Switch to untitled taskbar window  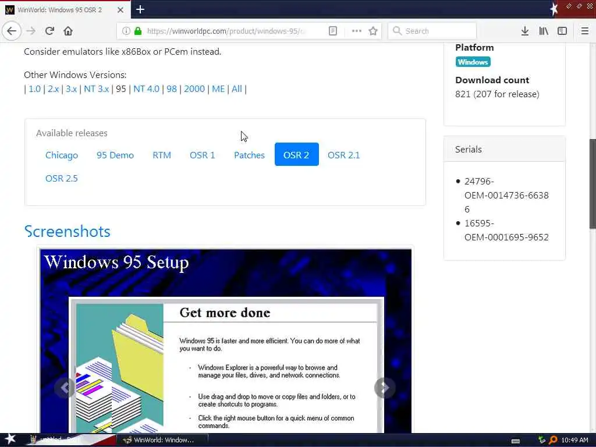pyautogui.click(x=70, y=440)
